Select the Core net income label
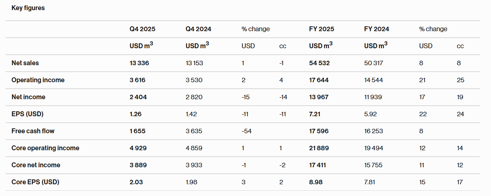 click(36, 165)
